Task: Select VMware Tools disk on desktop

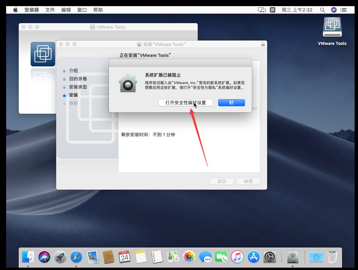Action: 332,27
